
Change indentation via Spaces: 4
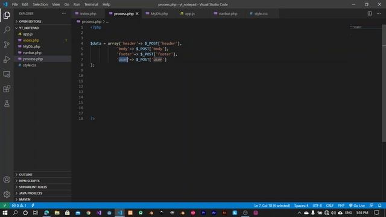(301, 206)
